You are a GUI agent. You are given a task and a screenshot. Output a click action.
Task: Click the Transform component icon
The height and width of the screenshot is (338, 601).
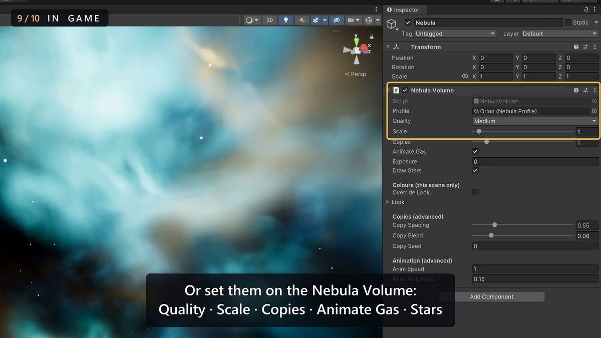pos(396,47)
